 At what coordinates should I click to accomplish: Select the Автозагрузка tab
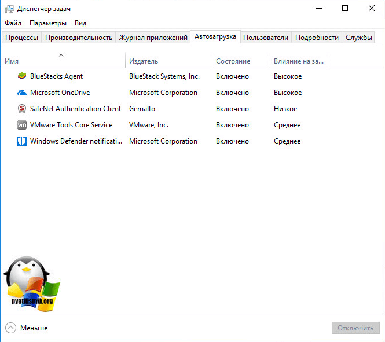tap(215, 37)
